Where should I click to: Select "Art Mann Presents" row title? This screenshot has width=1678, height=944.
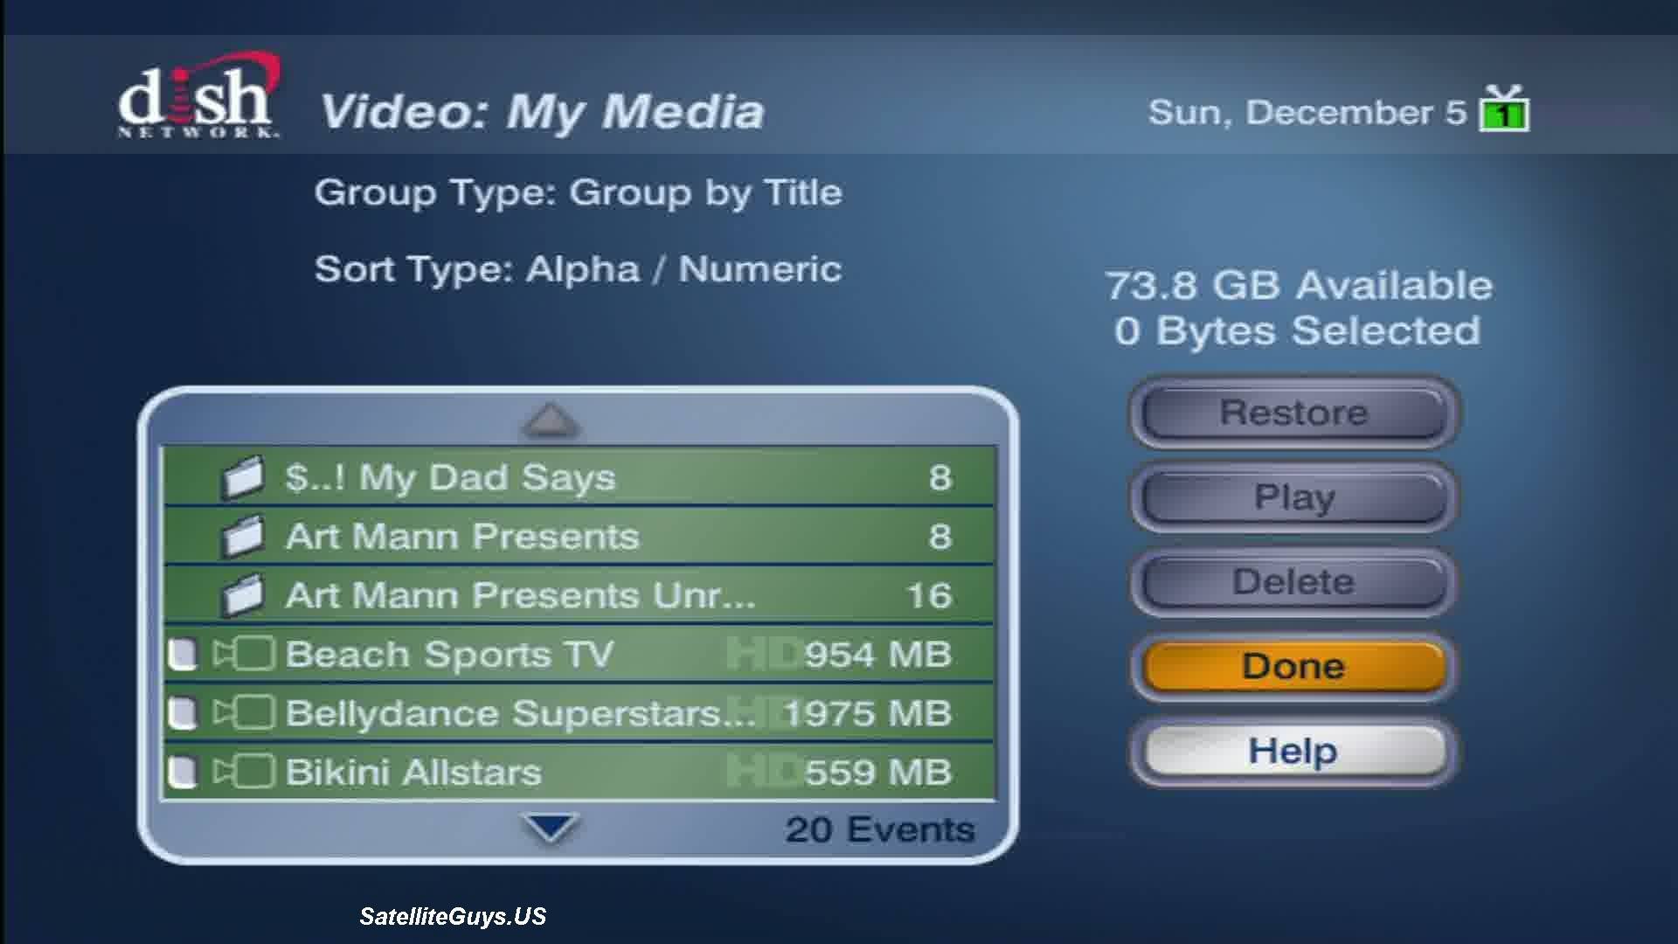462,536
